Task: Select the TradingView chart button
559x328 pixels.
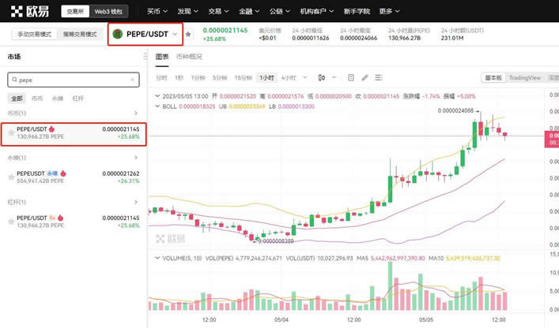Action: pyautogui.click(x=524, y=78)
